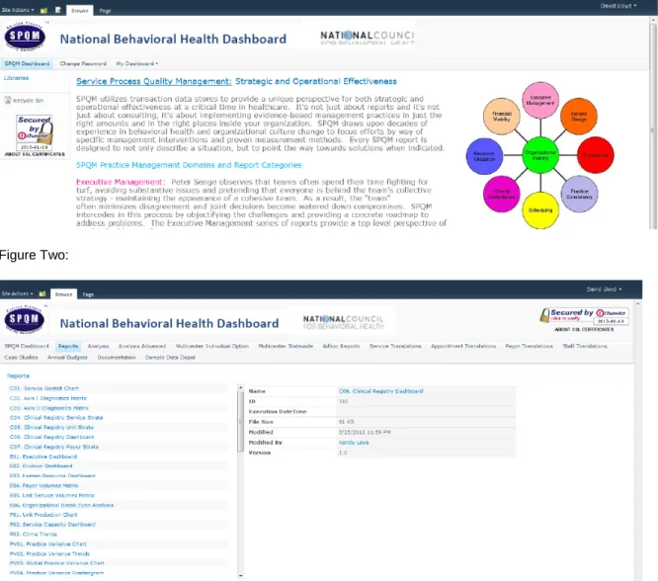Open report C01. Service Gestalt Chart
658x581 pixels.
pyautogui.click(x=44, y=388)
